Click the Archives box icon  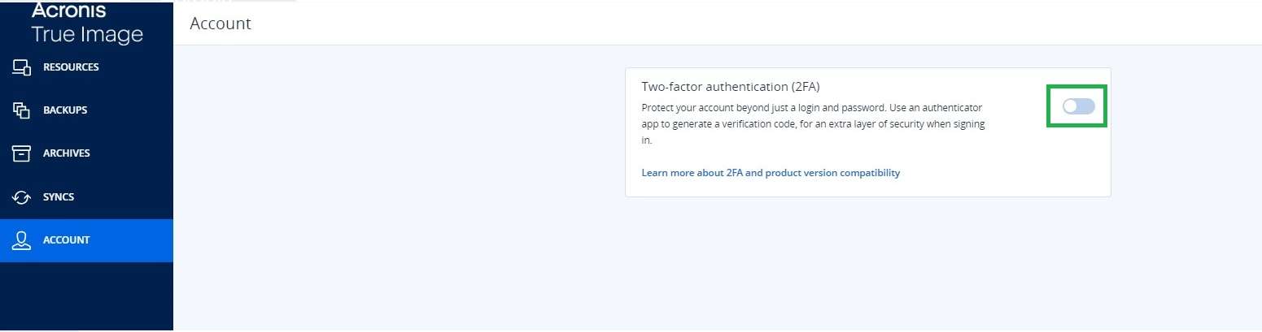coord(22,153)
